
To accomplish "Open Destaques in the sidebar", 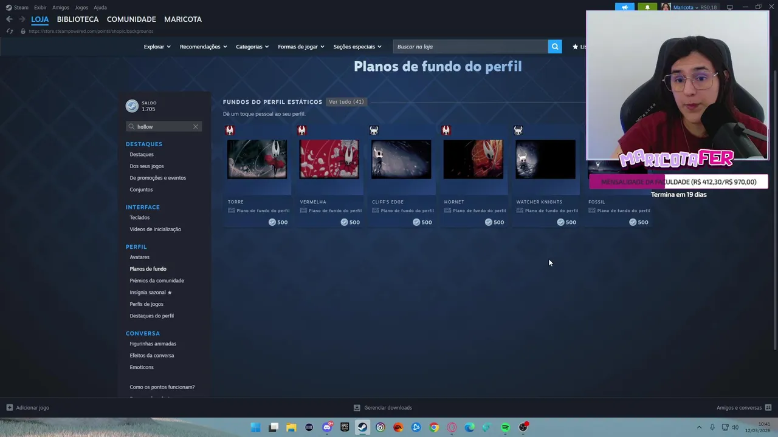I will click(142, 155).
